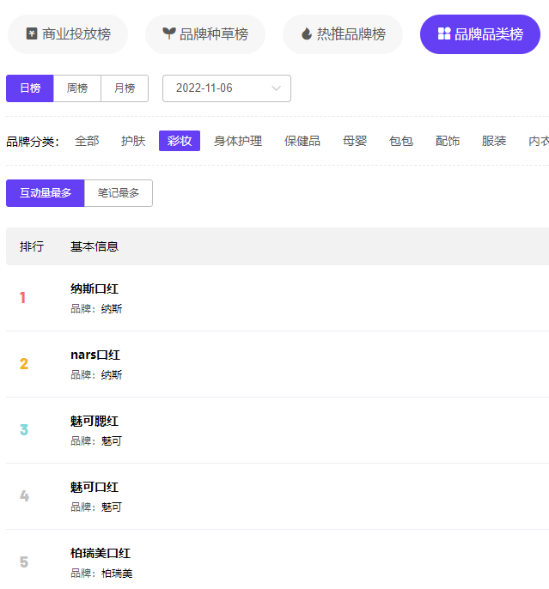Image resolution: width=549 pixels, height=589 pixels.
Task: Choose the 配饰 category
Action: click(x=447, y=141)
